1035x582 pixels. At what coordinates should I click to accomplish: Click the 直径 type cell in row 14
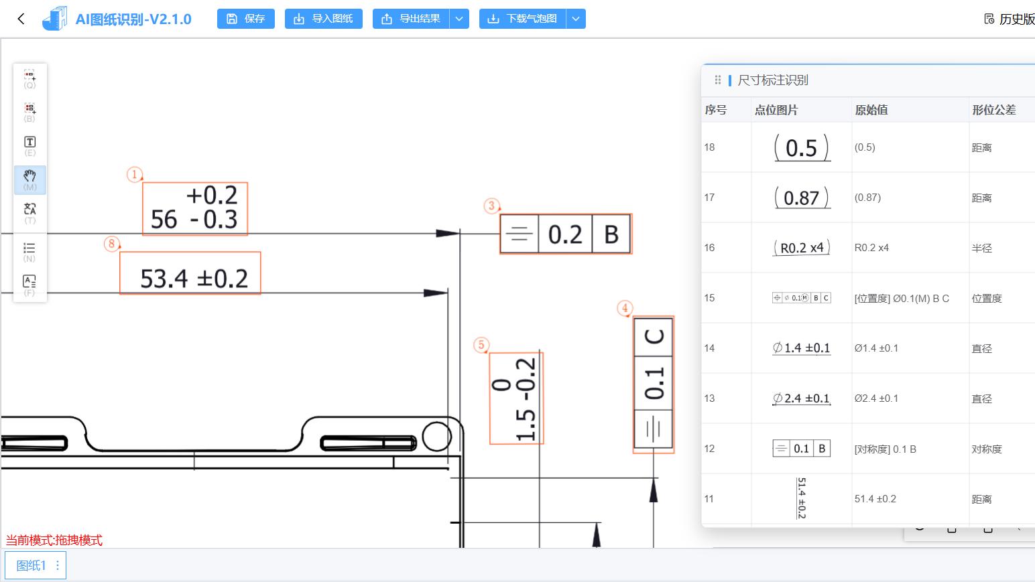click(x=982, y=348)
